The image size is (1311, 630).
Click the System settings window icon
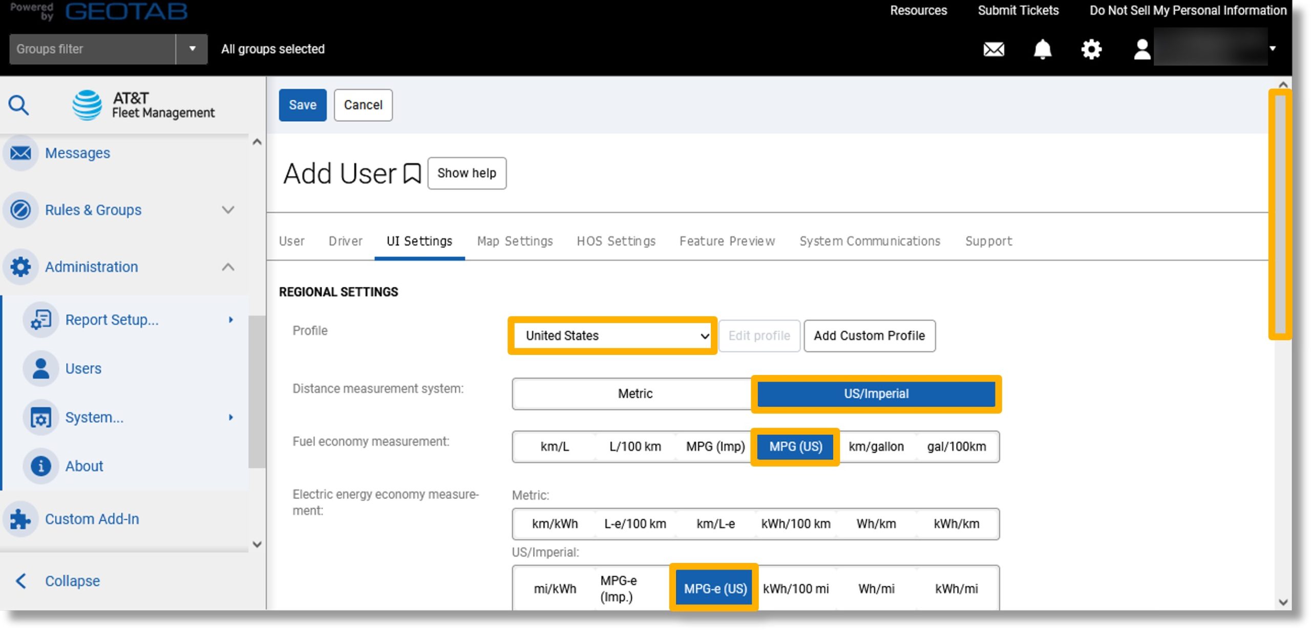(40, 417)
